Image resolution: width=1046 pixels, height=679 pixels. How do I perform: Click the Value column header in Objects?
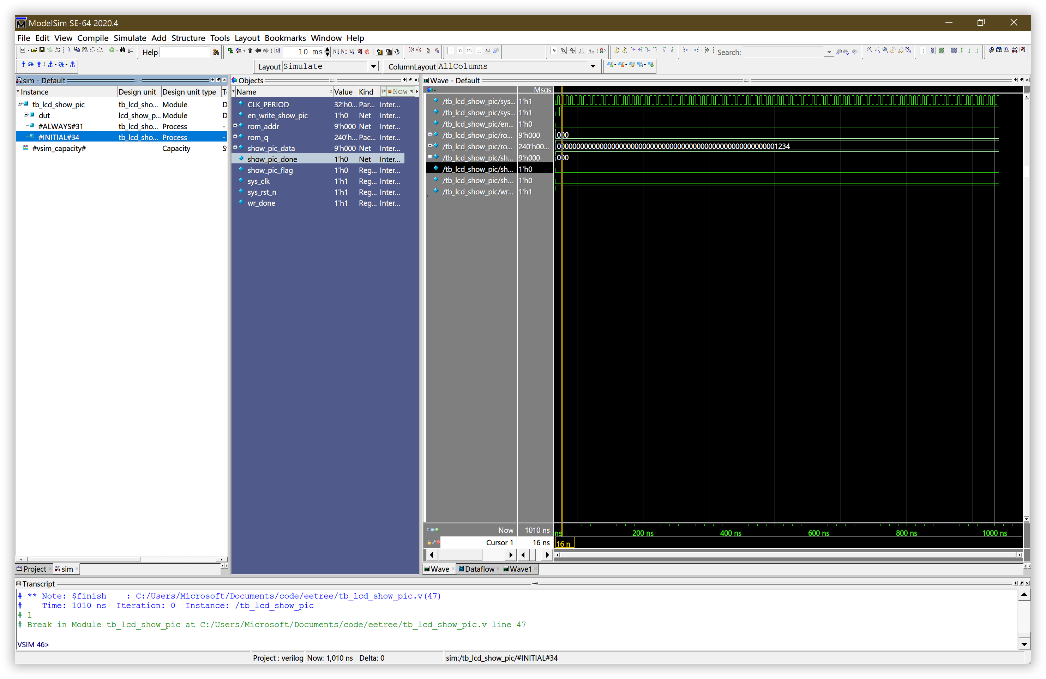tap(343, 92)
